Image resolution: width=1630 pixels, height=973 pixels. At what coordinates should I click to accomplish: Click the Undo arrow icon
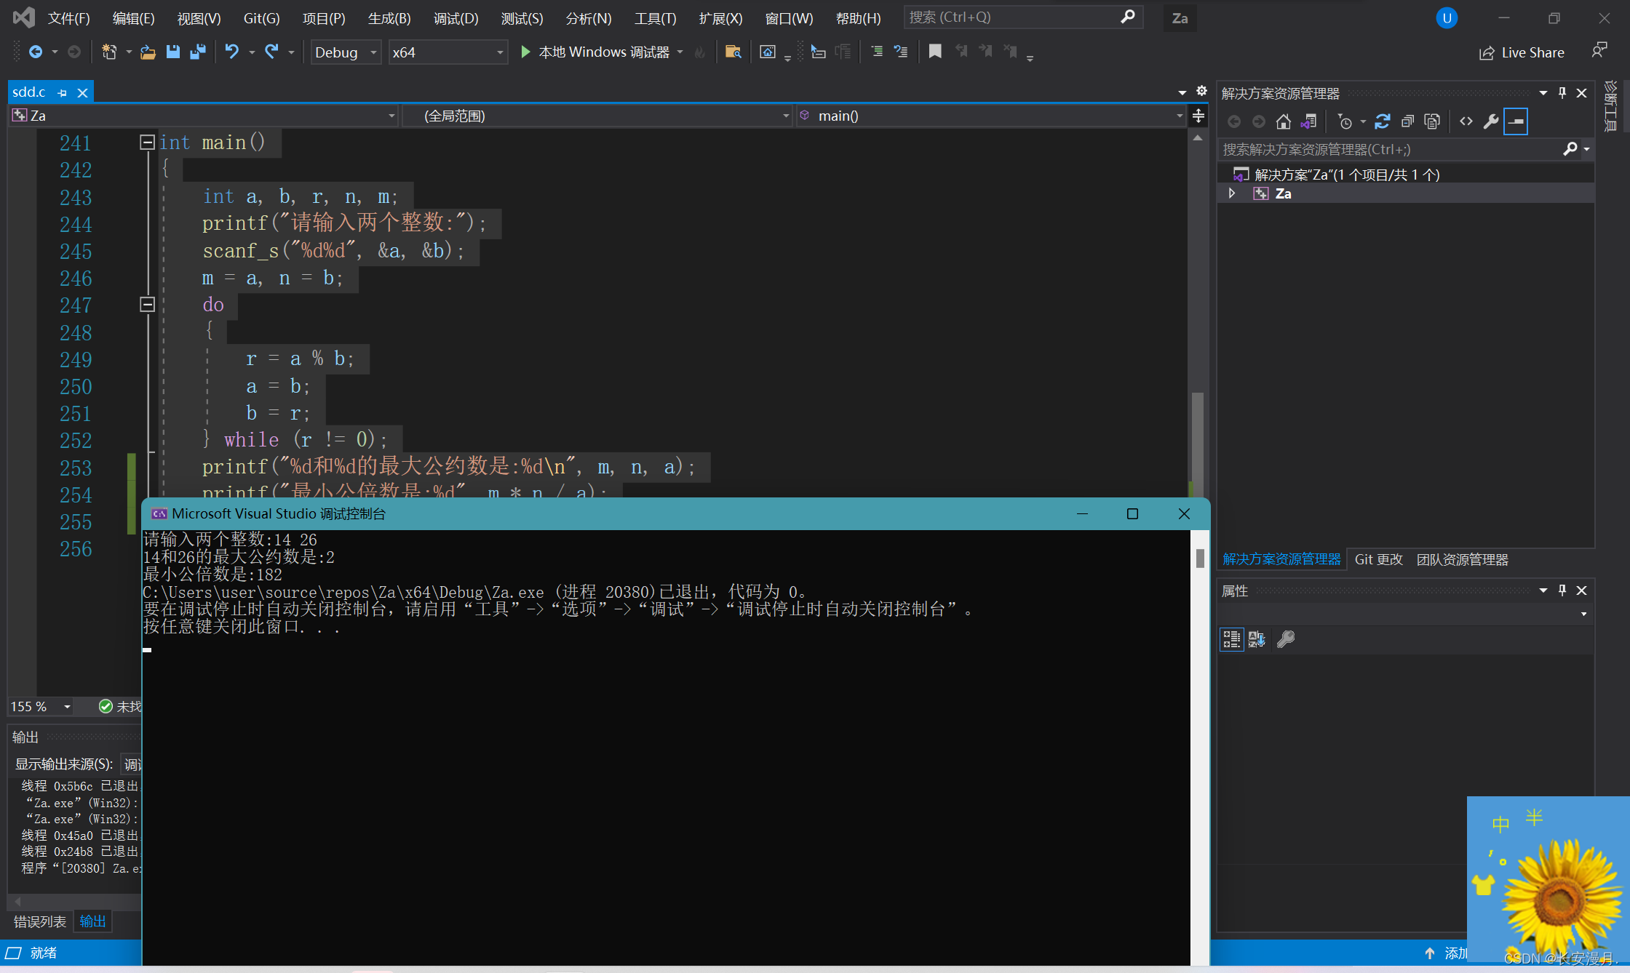(x=231, y=52)
